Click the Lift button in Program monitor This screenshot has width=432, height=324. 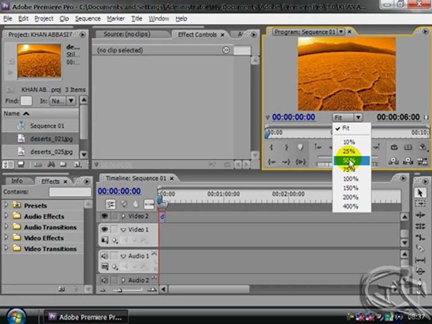point(393,162)
